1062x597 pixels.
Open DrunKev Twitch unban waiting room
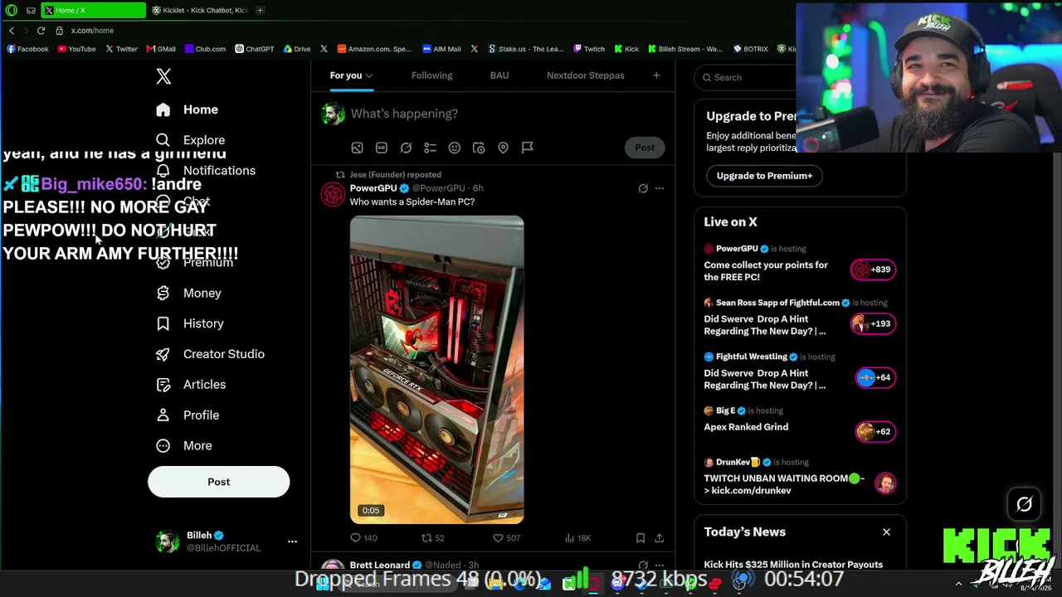[800, 477]
